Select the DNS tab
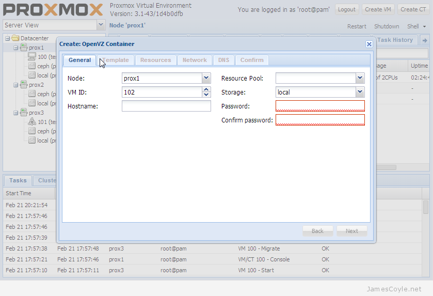 coord(223,60)
